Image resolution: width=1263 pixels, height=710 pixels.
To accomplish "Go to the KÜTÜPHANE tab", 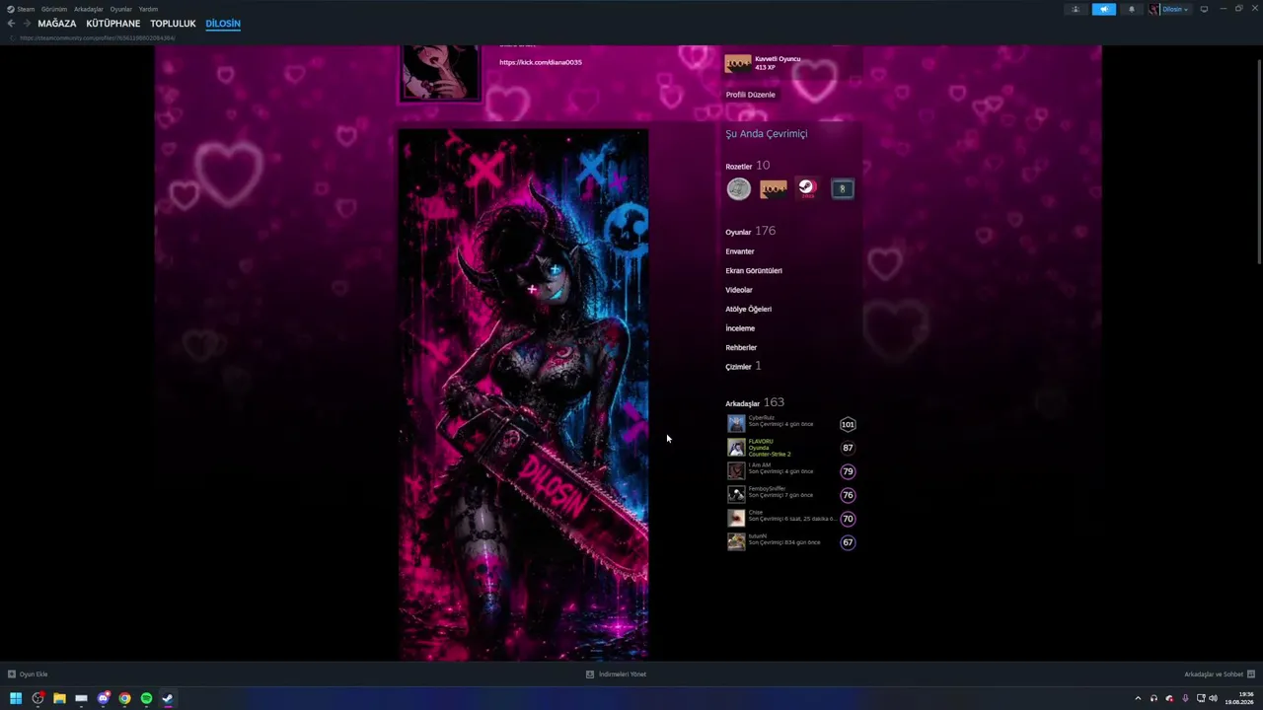I will point(113,24).
